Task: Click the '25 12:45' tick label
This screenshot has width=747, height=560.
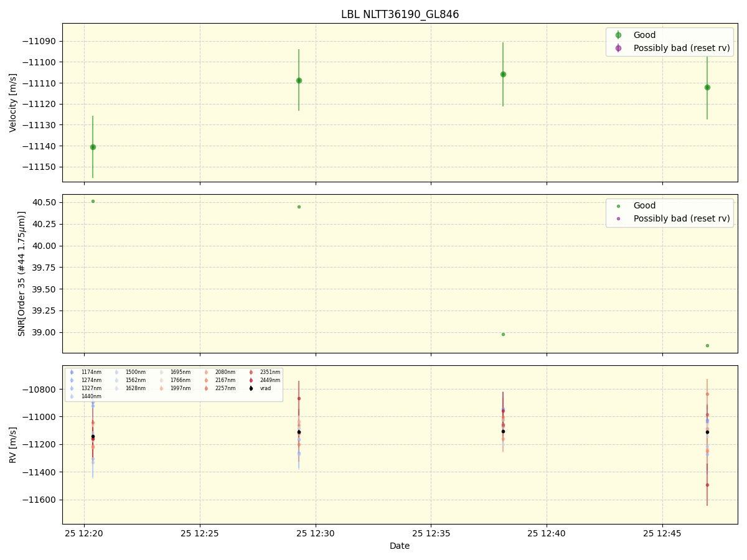Action: click(x=662, y=534)
